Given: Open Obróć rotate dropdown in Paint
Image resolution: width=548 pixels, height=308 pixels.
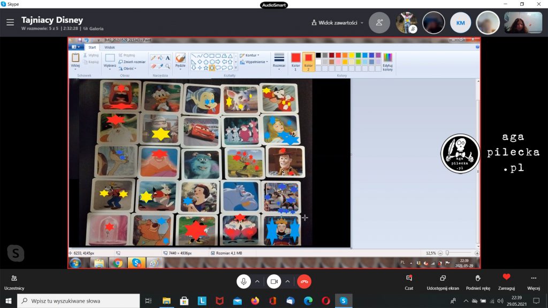Looking at the screenshot, I should click(x=127, y=68).
